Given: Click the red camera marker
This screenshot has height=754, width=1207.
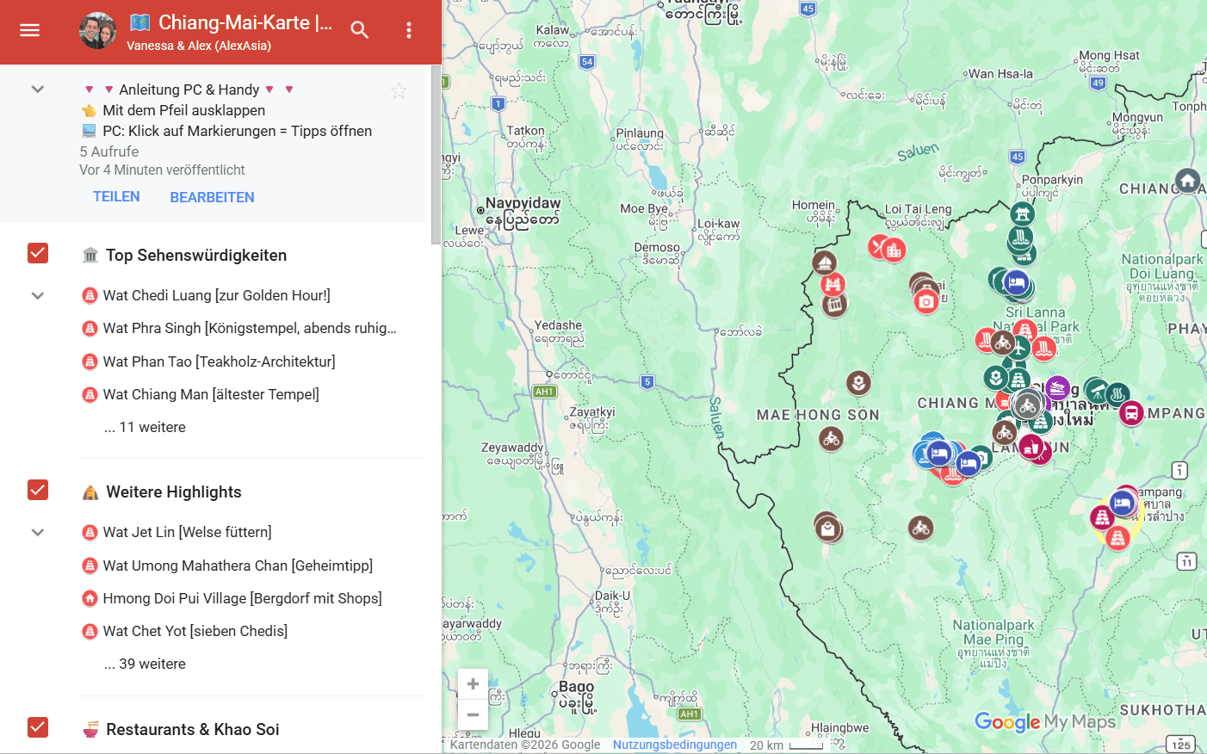Looking at the screenshot, I should 926,301.
